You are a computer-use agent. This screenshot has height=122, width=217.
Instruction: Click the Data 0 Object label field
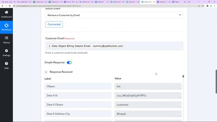78,105
